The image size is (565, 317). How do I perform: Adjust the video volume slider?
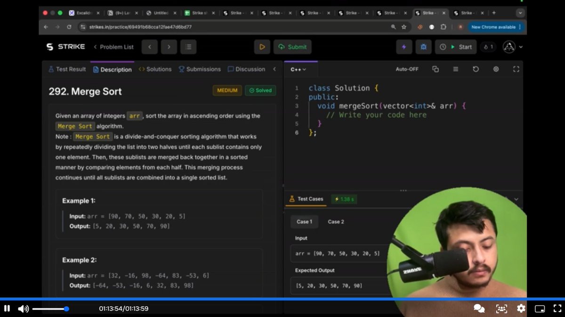tap(50, 309)
